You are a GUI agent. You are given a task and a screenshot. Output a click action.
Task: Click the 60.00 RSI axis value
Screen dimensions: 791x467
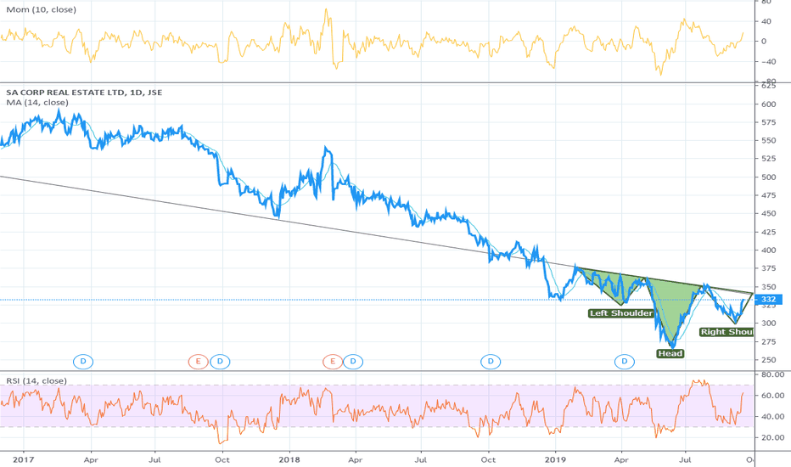[773, 396]
